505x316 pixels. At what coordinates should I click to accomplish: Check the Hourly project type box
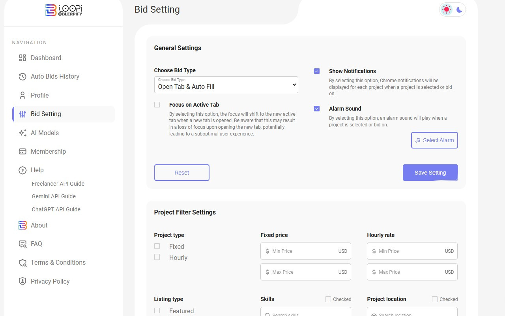(x=157, y=257)
